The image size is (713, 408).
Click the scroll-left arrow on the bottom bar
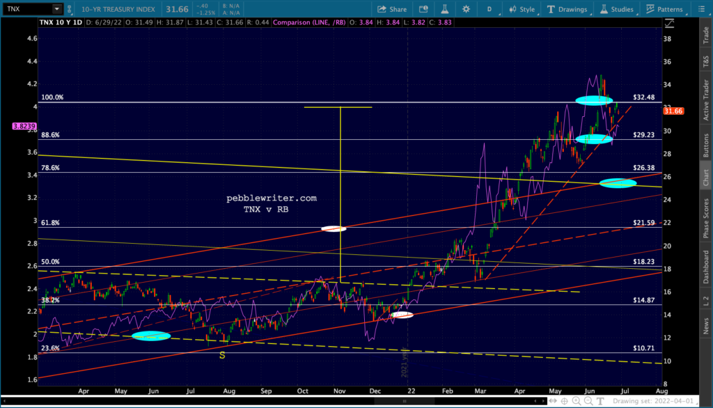pyautogui.click(x=535, y=401)
